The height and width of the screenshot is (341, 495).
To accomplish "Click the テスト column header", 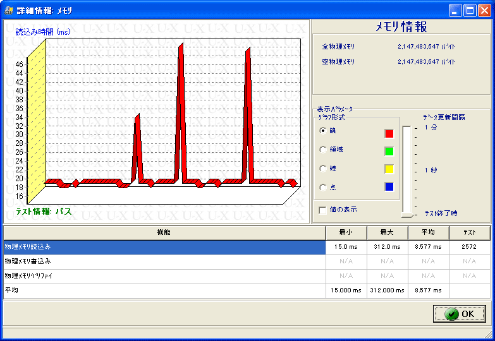I will pos(469,232).
